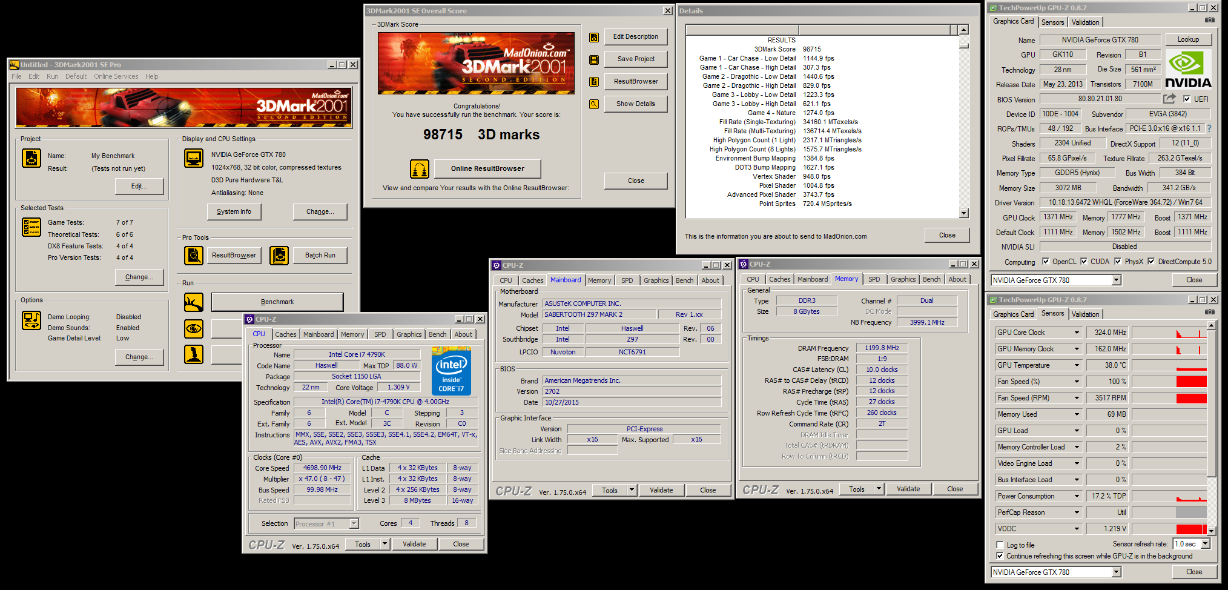Toggle the DirectCompute 5.0 checkbox
The height and width of the screenshot is (590, 1228).
[x=1151, y=262]
